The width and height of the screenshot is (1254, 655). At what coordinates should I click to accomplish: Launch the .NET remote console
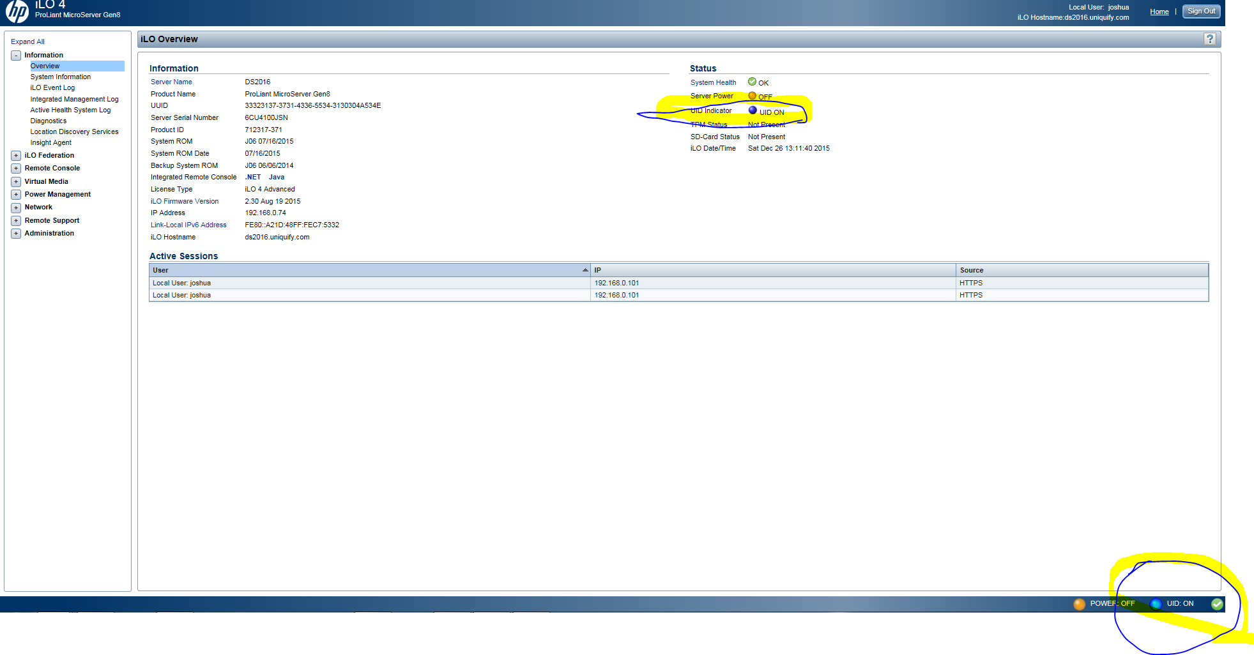253,177
